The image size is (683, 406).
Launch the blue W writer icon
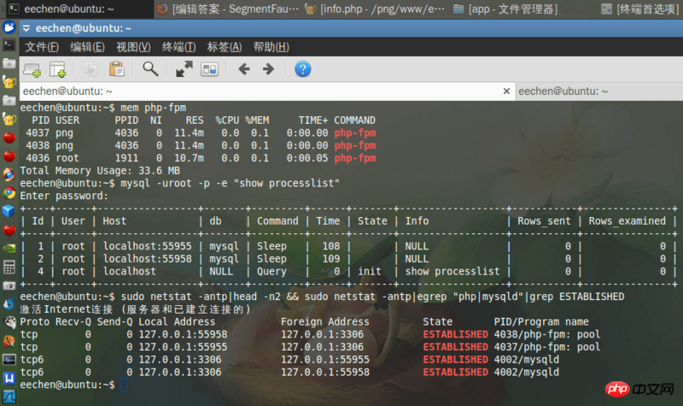coord(9,378)
